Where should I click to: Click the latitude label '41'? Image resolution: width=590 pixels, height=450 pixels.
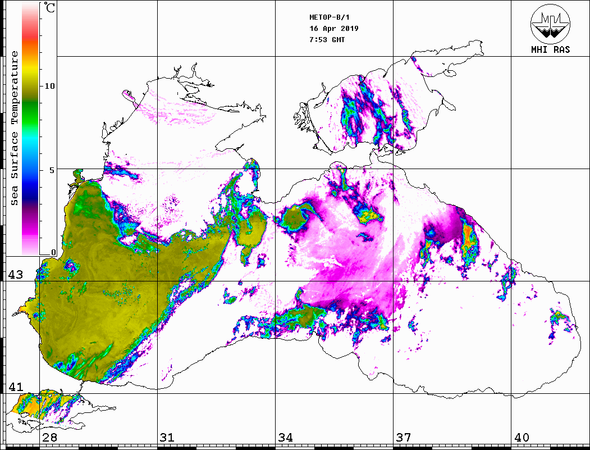coord(15,387)
